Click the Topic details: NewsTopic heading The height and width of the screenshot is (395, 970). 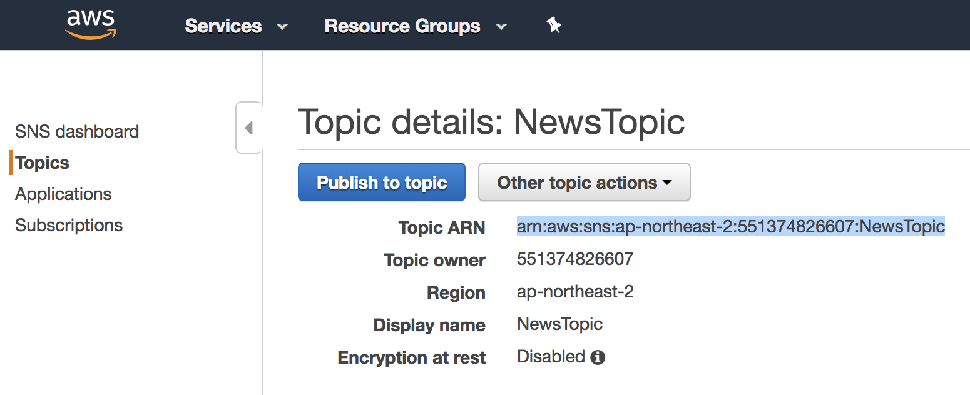pos(491,121)
